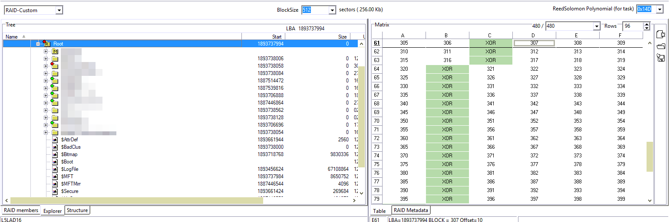
Task: Open the RAID Metadata tab
Action: tap(411, 210)
